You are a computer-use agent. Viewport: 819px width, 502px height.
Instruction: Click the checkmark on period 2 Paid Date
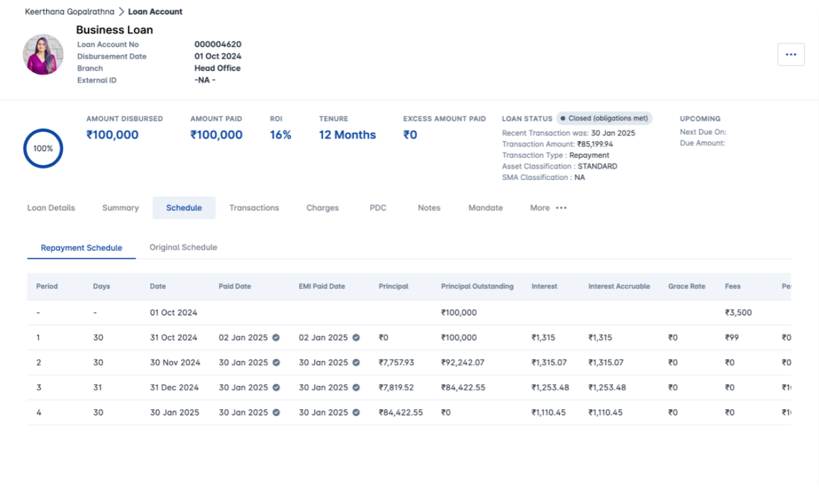pos(275,362)
